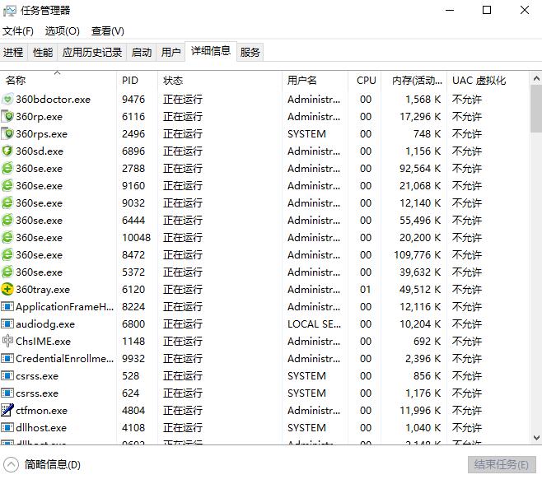Open the 选项(O) menu
The width and height of the screenshot is (542, 484).
[x=63, y=31]
